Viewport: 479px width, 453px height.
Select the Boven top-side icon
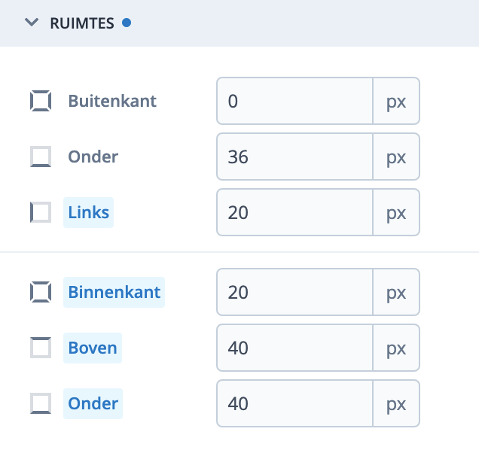click(41, 348)
